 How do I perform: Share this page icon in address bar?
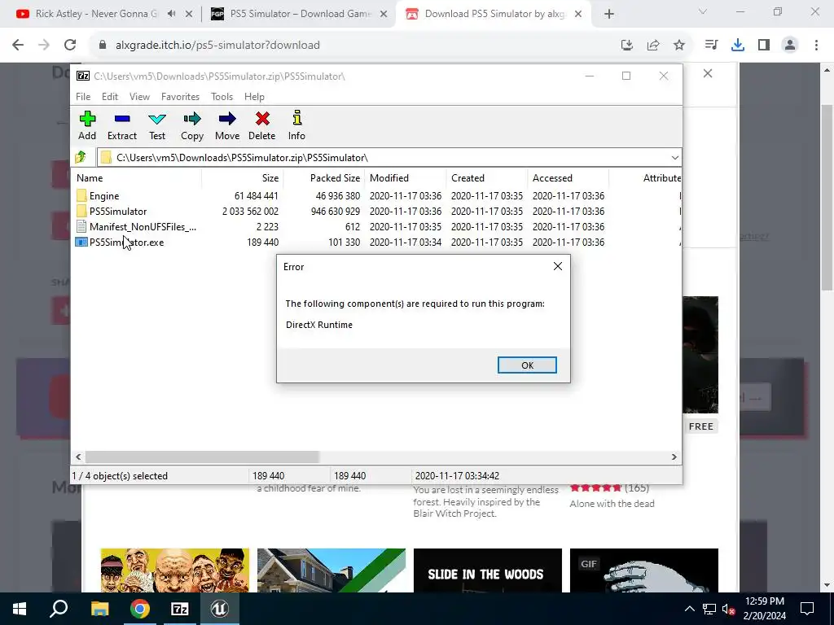tap(653, 46)
